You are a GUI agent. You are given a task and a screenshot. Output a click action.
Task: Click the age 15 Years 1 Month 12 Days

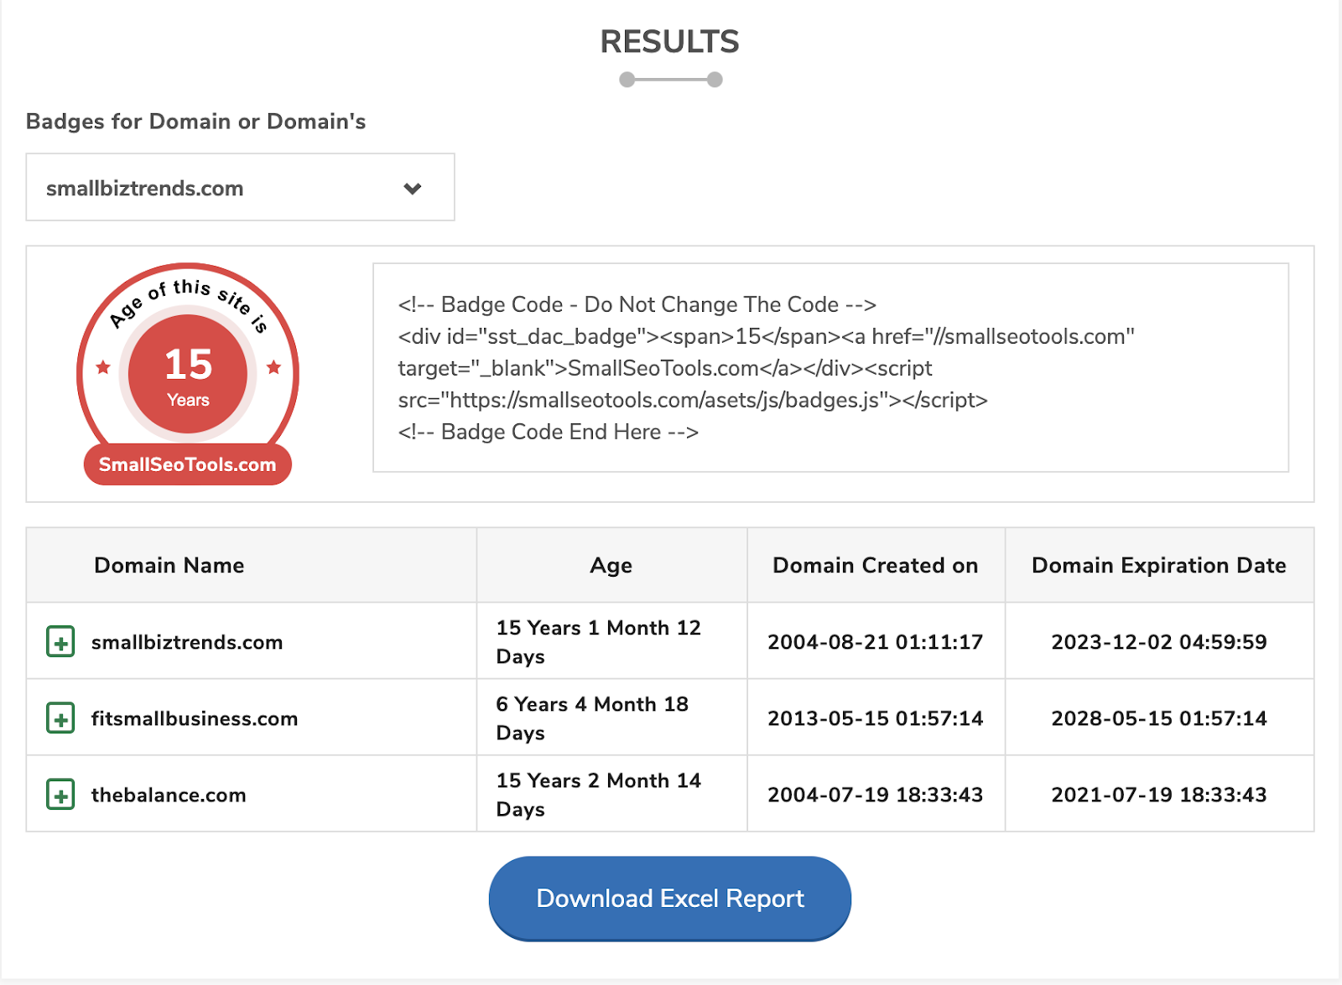[599, 642]
